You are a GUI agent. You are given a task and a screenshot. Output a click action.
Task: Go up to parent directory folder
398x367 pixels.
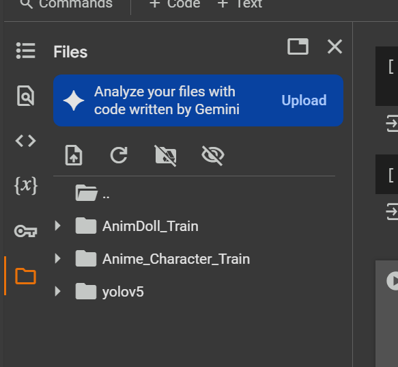point(92,193)
